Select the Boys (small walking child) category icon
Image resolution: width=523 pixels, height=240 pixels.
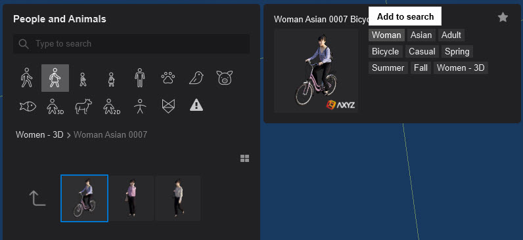(x=83, y=79)
